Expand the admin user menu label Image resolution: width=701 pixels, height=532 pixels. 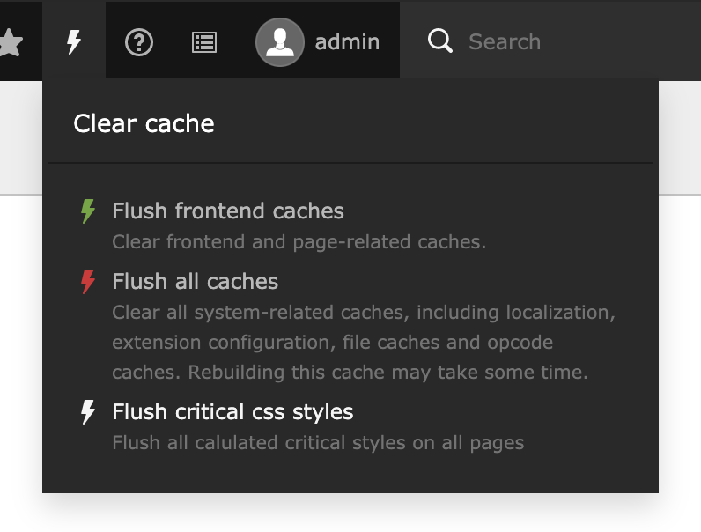[x=347, y=41]
